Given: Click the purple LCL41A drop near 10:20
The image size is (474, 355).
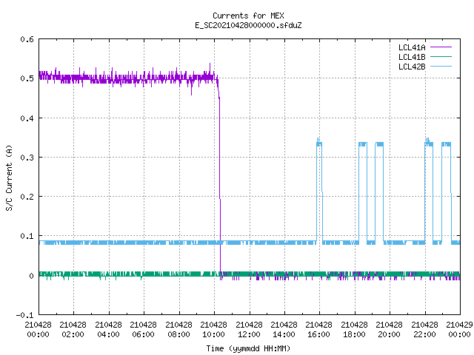Looking at the screenshot, I should [219, 178].
